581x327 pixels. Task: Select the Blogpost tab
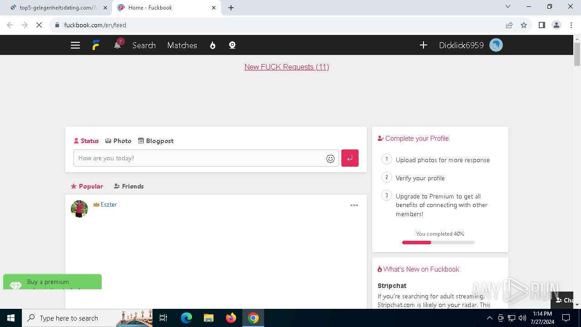click(x=156, y=141)
